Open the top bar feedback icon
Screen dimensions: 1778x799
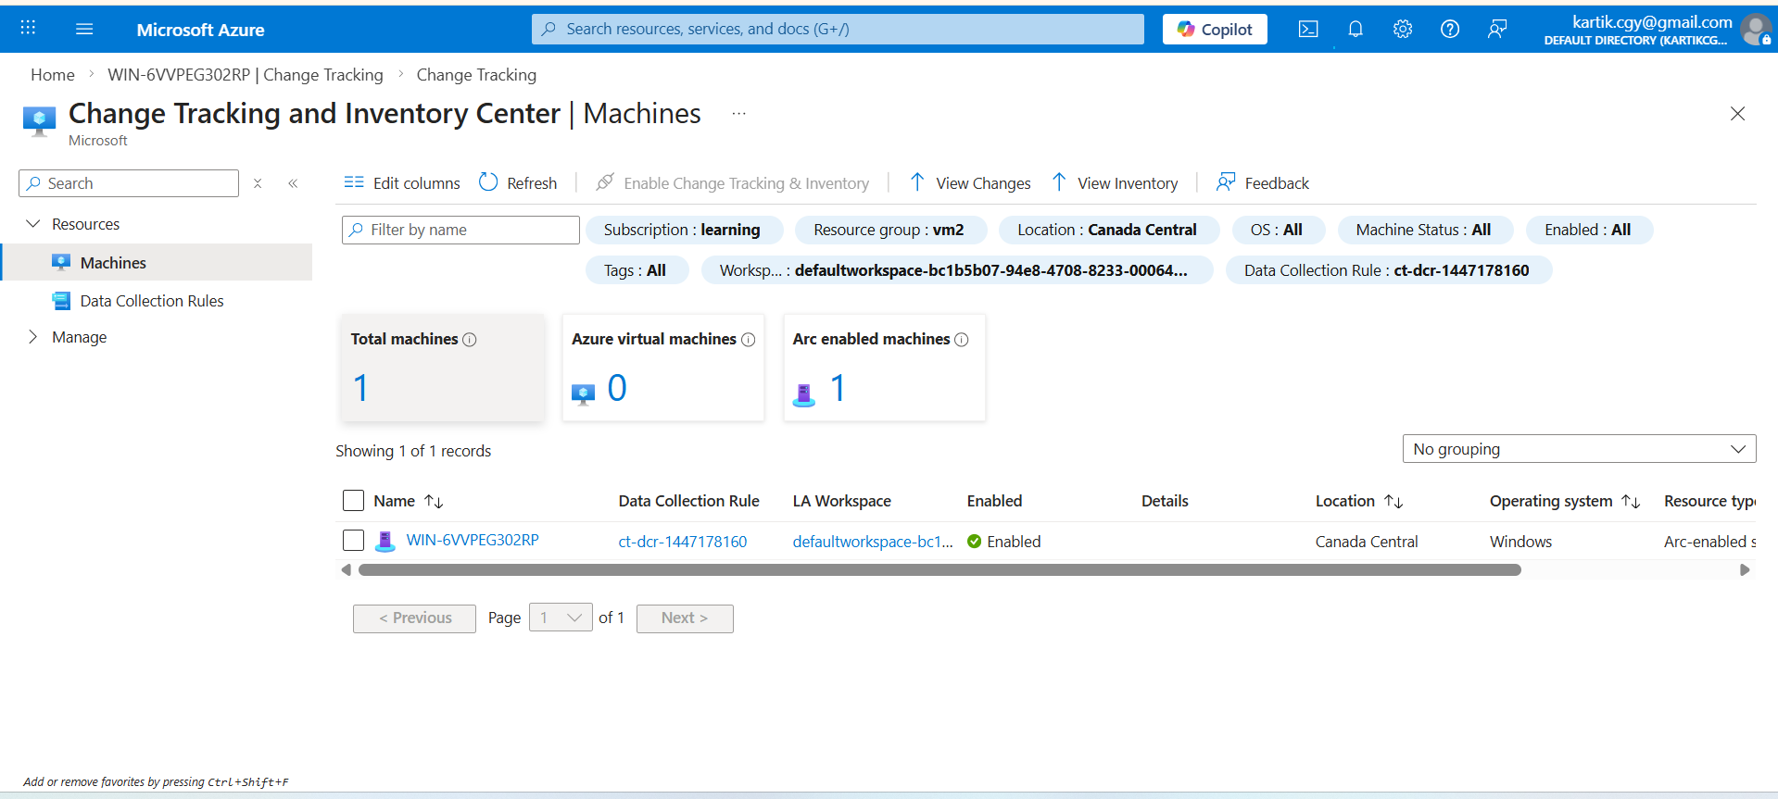pos(1497,29)
